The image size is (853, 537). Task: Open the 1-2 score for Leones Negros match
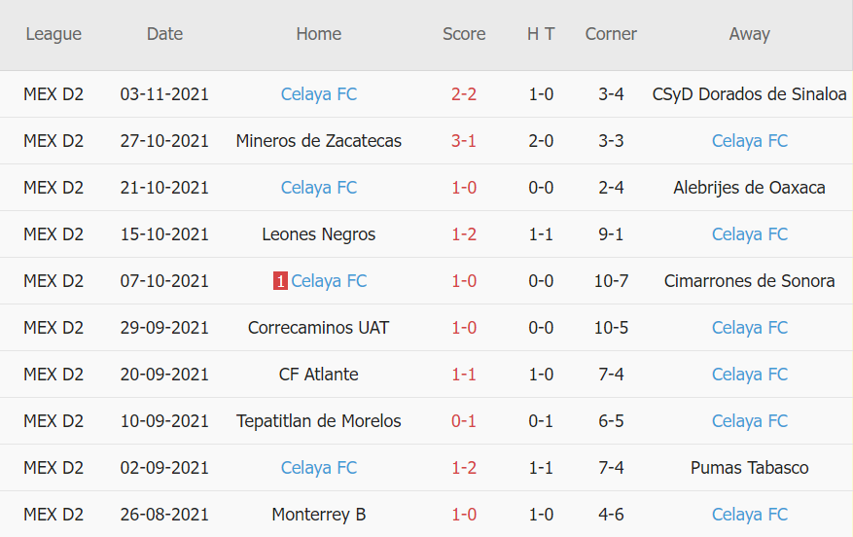[x=464, y=234]
